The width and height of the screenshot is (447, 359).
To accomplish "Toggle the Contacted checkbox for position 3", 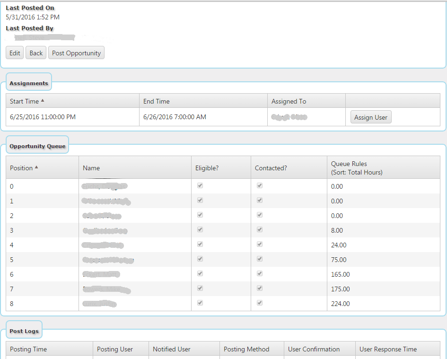I will click(260, 229).
